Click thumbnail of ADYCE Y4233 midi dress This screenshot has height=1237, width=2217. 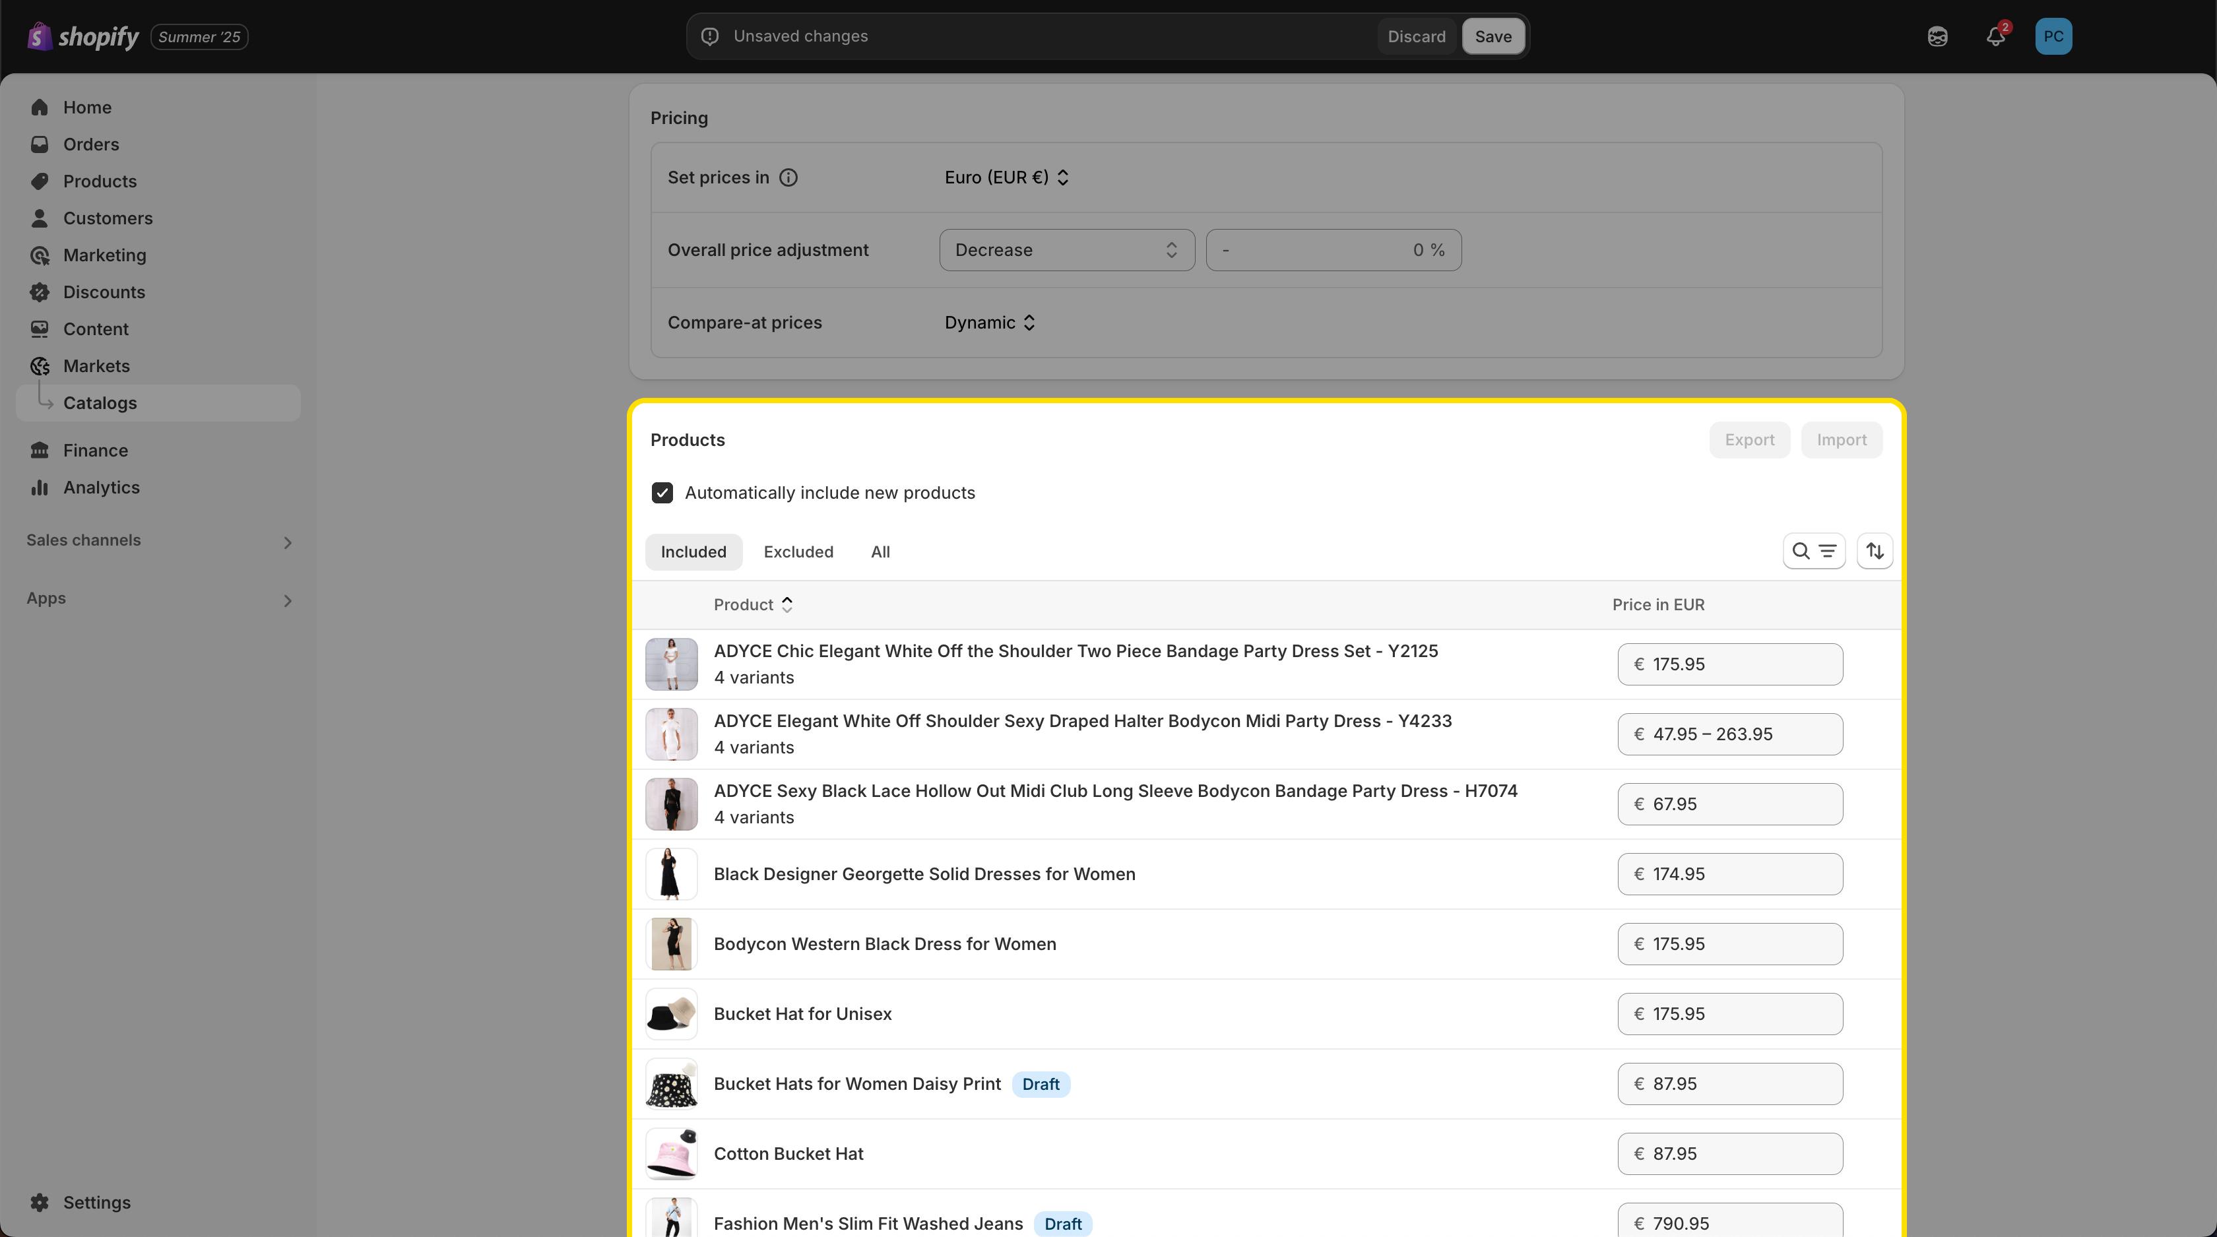(671, 735)
